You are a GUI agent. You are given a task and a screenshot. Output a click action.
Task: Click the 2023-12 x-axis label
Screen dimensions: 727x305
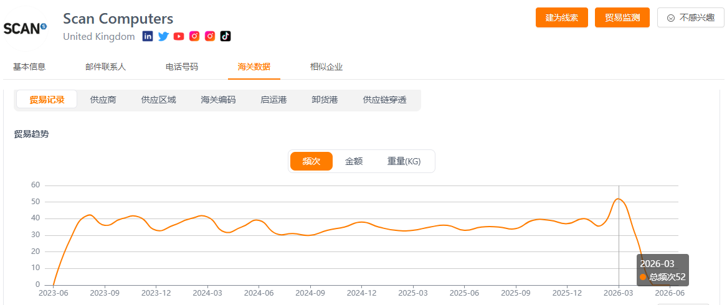click(x=156, y=293)
